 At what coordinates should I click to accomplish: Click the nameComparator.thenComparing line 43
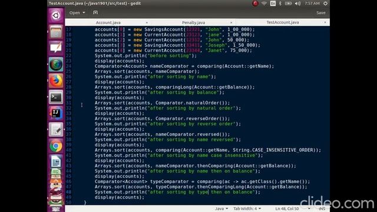coord(195,166)
